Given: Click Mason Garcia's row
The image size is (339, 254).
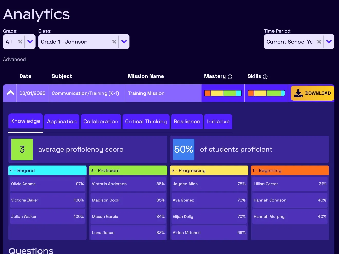Looking at the screenshot, I should [x=128, y=217].
